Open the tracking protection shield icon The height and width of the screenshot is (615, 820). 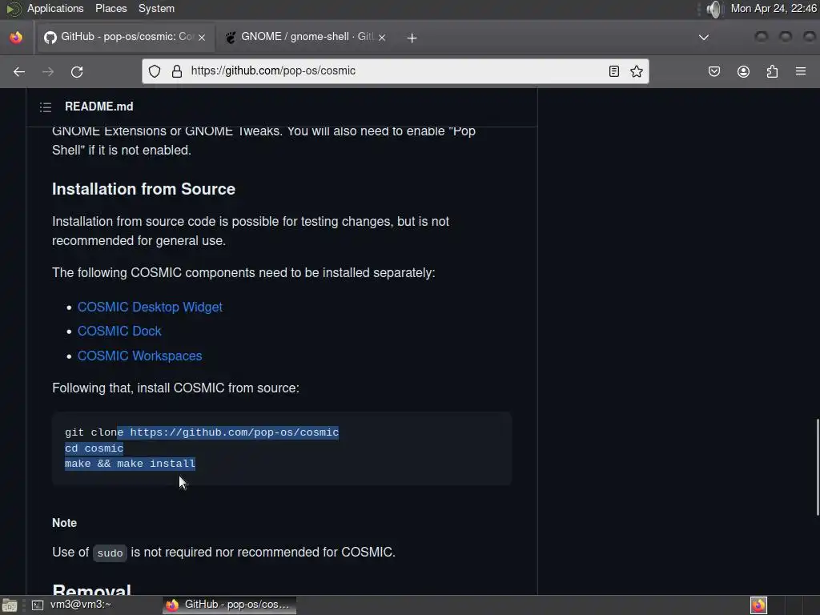[155, 71]
